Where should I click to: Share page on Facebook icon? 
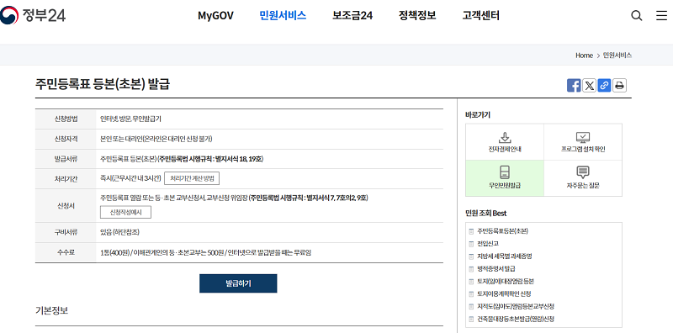[574, 86]
